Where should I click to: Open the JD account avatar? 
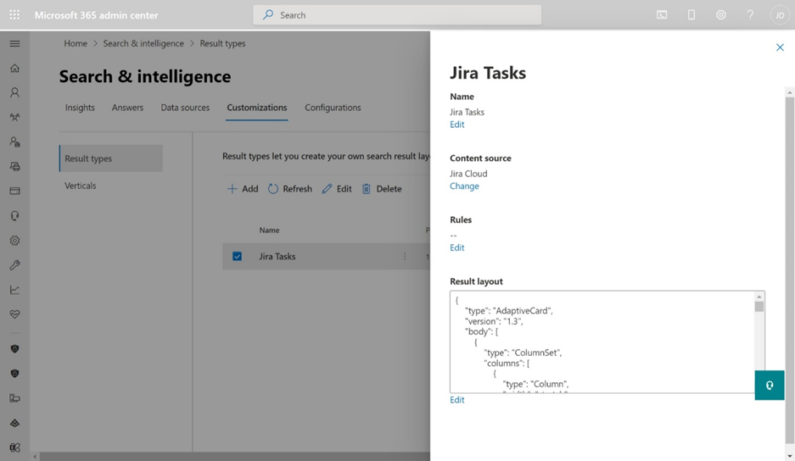(x=780, y=15)
